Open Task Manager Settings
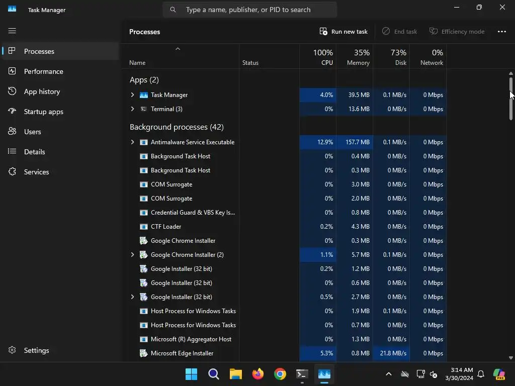Viewport: 515px width, 386px height. point(60,350)
